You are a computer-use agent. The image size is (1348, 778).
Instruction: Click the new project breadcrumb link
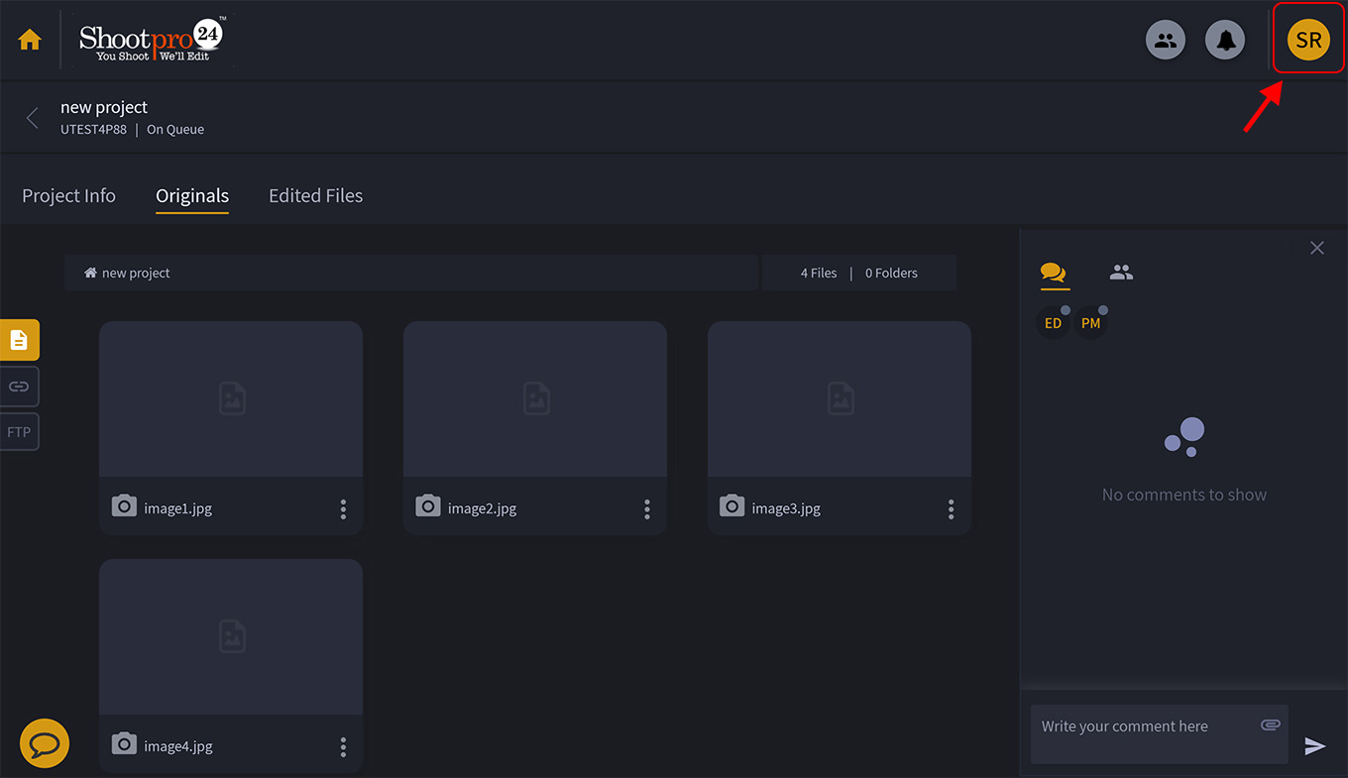point(135,274)
